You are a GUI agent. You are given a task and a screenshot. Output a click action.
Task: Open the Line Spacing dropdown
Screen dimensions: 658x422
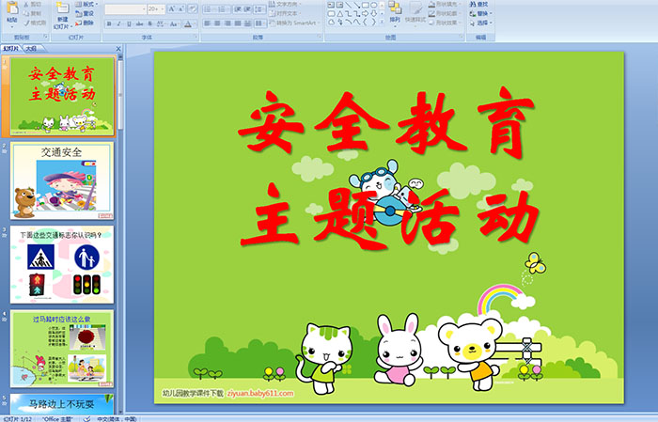(x=259, y=9)
